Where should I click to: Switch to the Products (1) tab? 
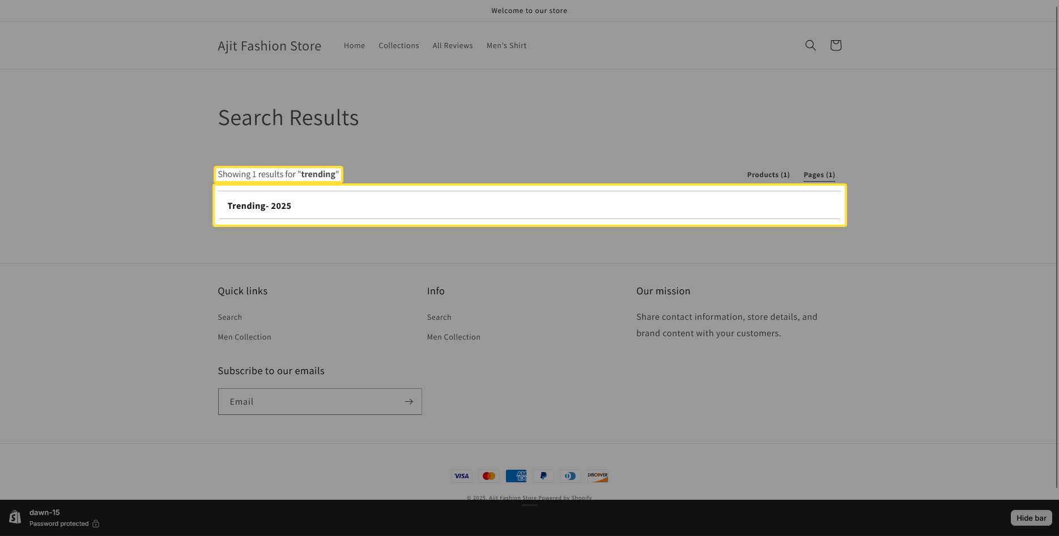[x=768, y=175]
